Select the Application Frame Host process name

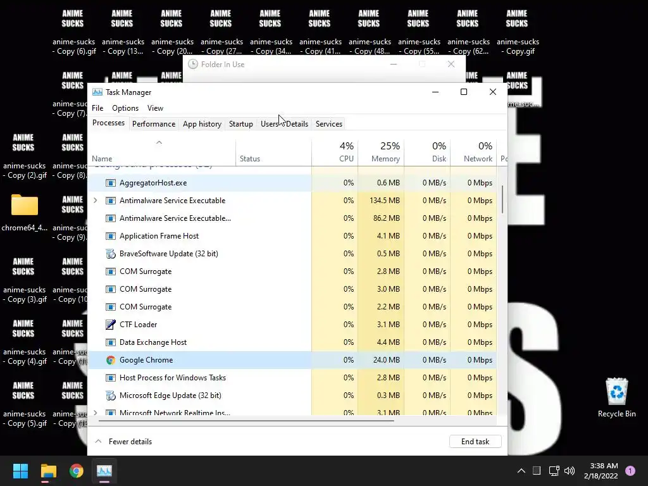[x=159, y=236]
